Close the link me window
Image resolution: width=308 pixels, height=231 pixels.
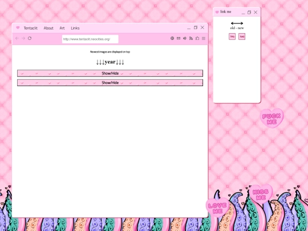coord(256,12)
